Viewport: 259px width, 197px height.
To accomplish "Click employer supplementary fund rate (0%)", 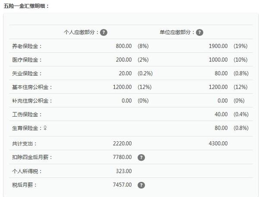I will (x=239, y=101).
